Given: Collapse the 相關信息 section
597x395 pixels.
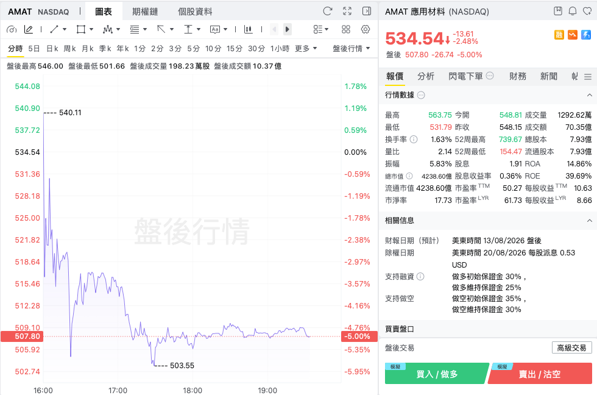Looking at the screenshot, I should (590, 221).
